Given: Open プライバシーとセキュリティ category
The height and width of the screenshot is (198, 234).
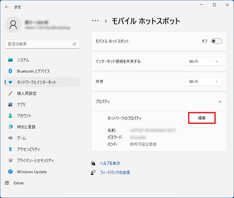Looking at the screenshot, I should 42,161.
